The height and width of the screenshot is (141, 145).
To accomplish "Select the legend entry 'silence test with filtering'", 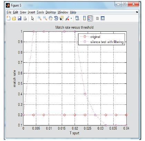I will 107,42.
